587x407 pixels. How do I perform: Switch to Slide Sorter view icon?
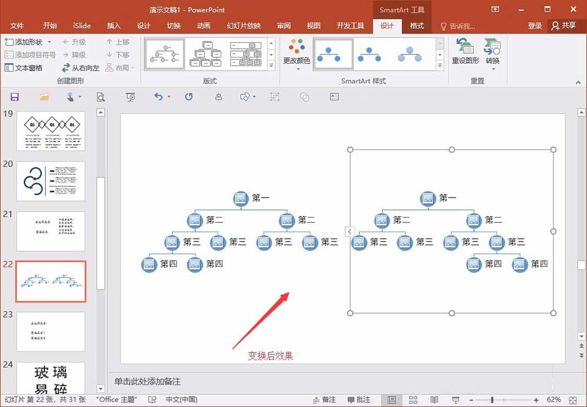[413, 400]
